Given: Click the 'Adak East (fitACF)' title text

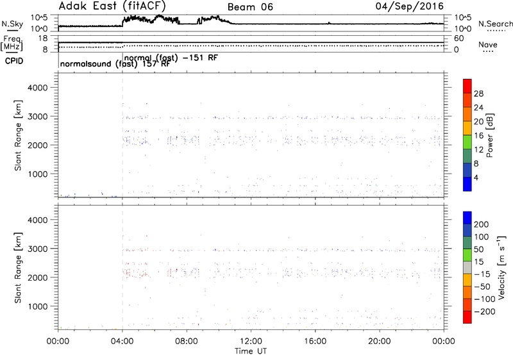Looking at the screenshot, I should point(112,6).
